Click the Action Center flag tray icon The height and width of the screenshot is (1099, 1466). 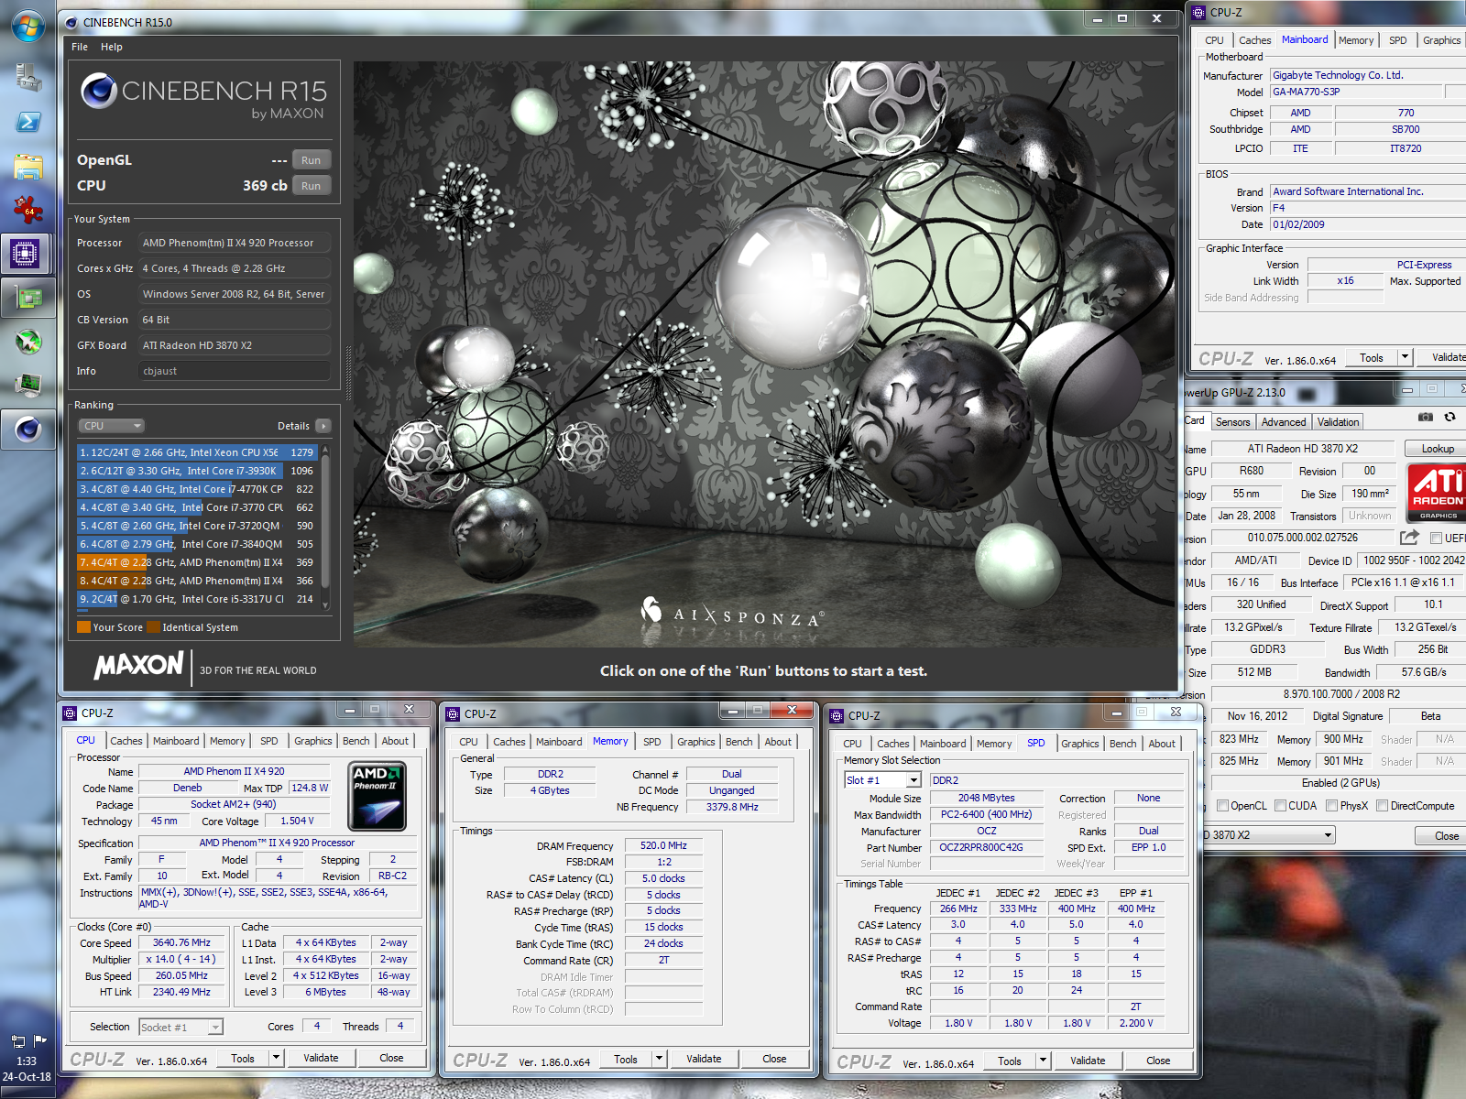39,1040
